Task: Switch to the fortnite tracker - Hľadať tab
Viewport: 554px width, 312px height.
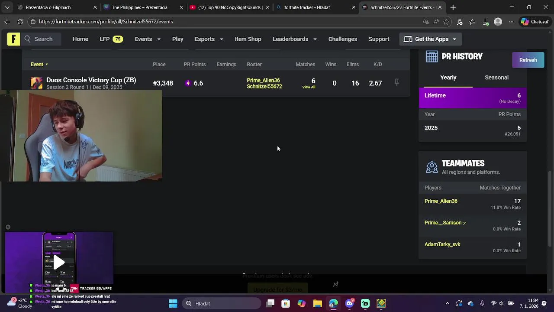Action: point(316,7)
